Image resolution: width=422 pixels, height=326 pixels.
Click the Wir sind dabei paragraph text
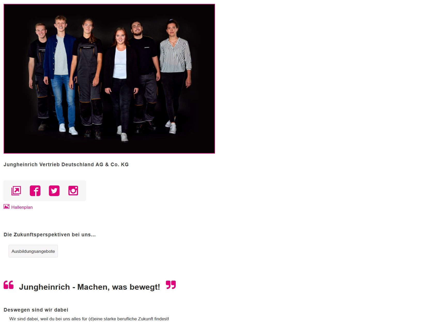pyautogui.click(x=89, y=319)
